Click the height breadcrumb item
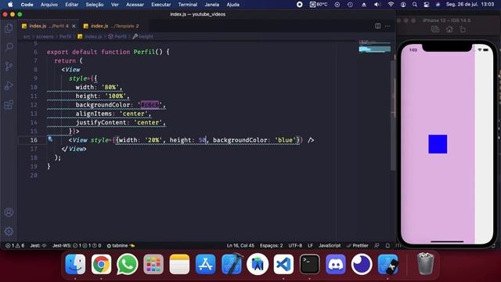501x282 pixels. (x=142, y=37)
